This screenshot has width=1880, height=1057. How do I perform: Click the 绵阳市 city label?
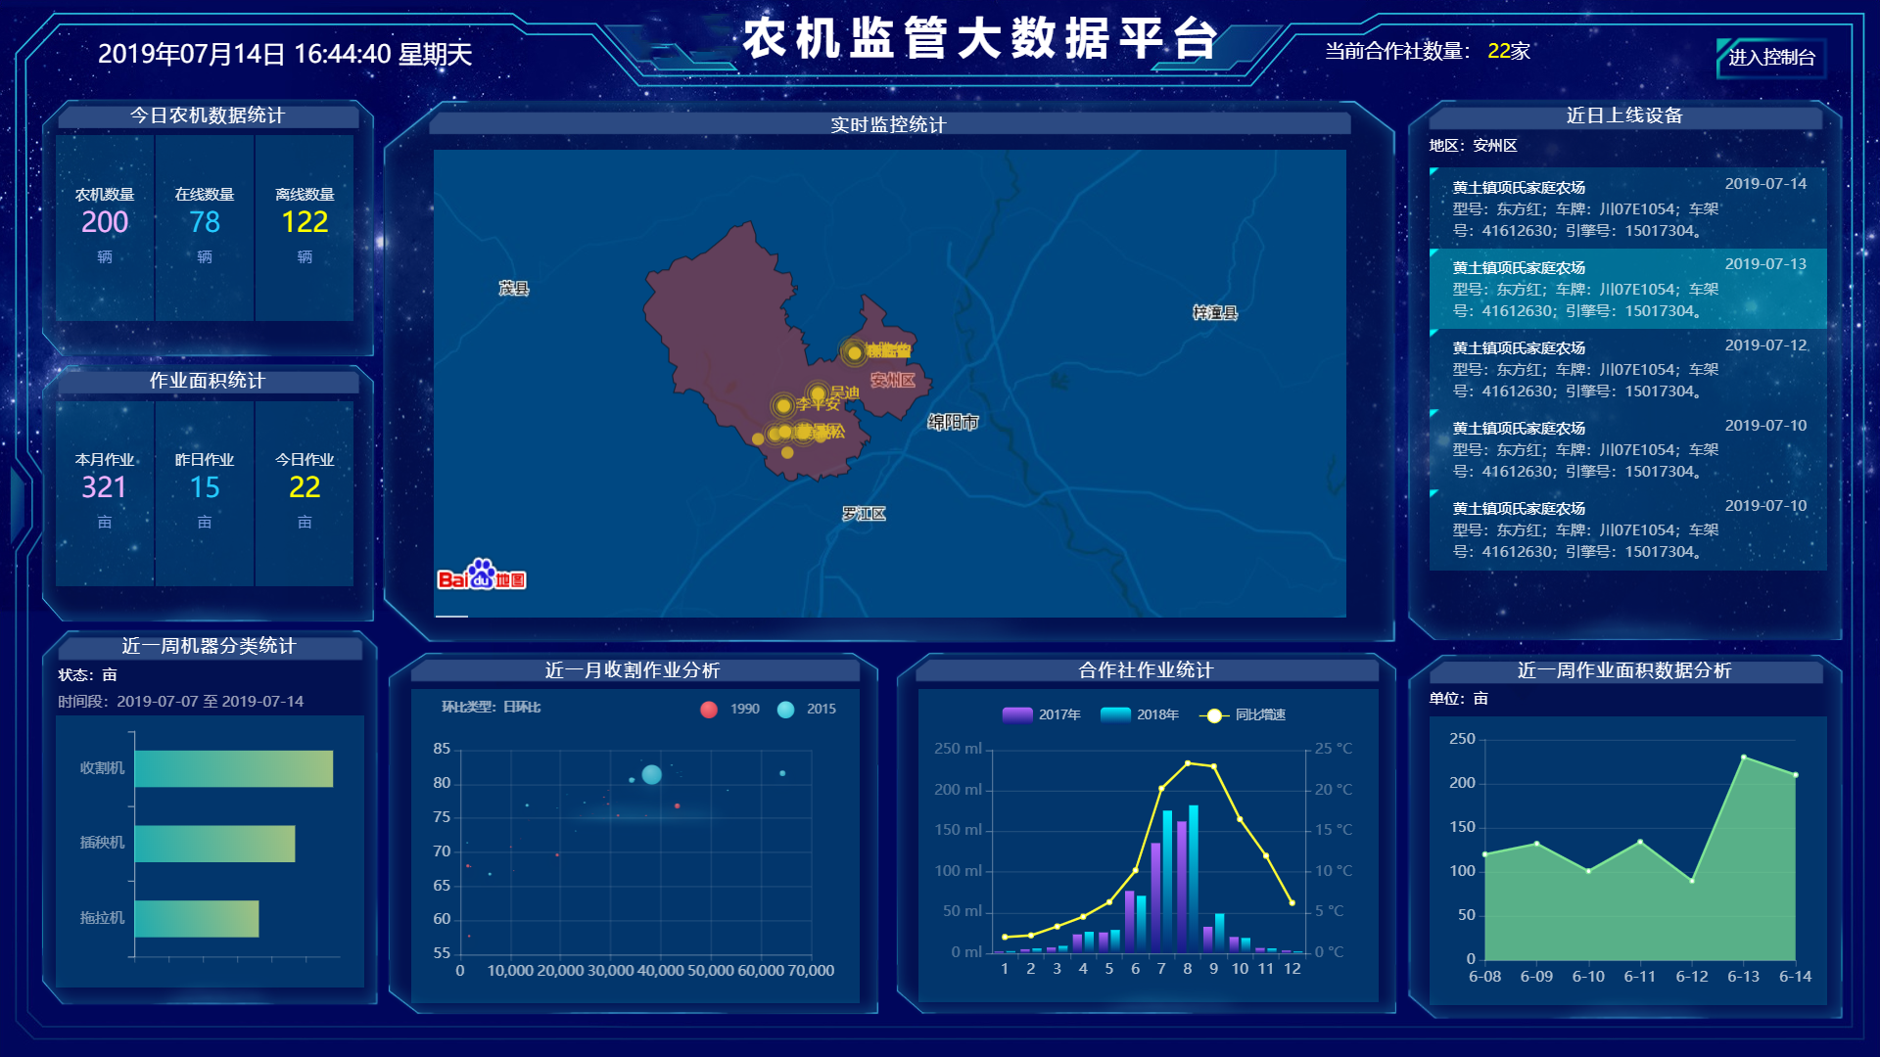(x=953, y=422)
